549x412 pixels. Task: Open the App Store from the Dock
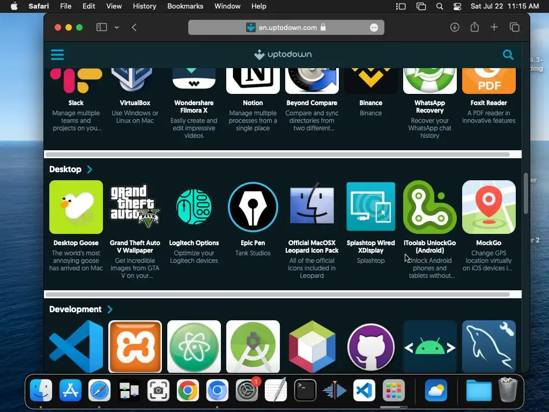[70, 391]
